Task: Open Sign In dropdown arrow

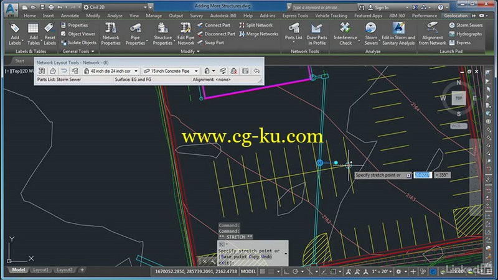Action: pyautogui.click(x=407, y=7)
